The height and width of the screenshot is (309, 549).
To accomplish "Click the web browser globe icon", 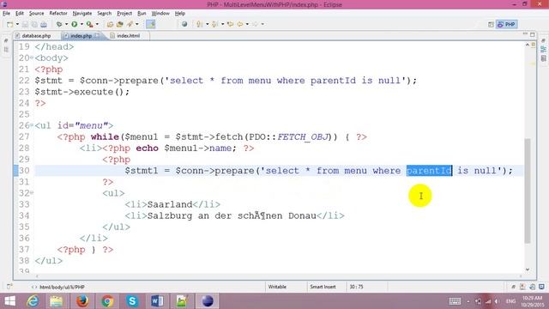I will [x=184, y=24].
